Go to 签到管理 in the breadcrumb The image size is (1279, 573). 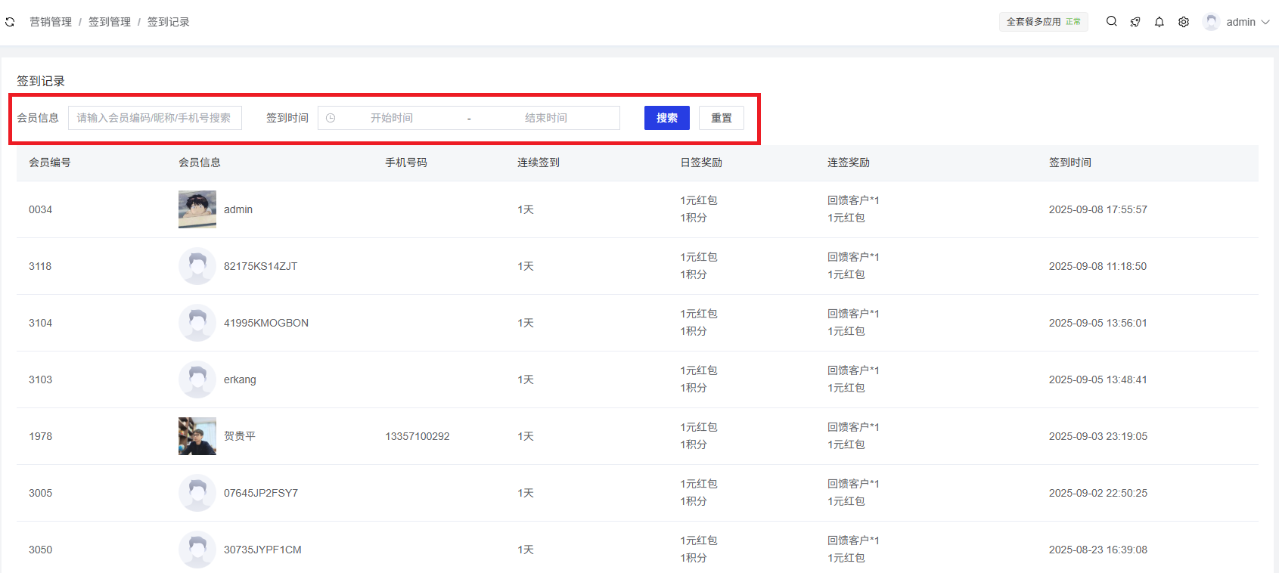click(x=110, y=22)
